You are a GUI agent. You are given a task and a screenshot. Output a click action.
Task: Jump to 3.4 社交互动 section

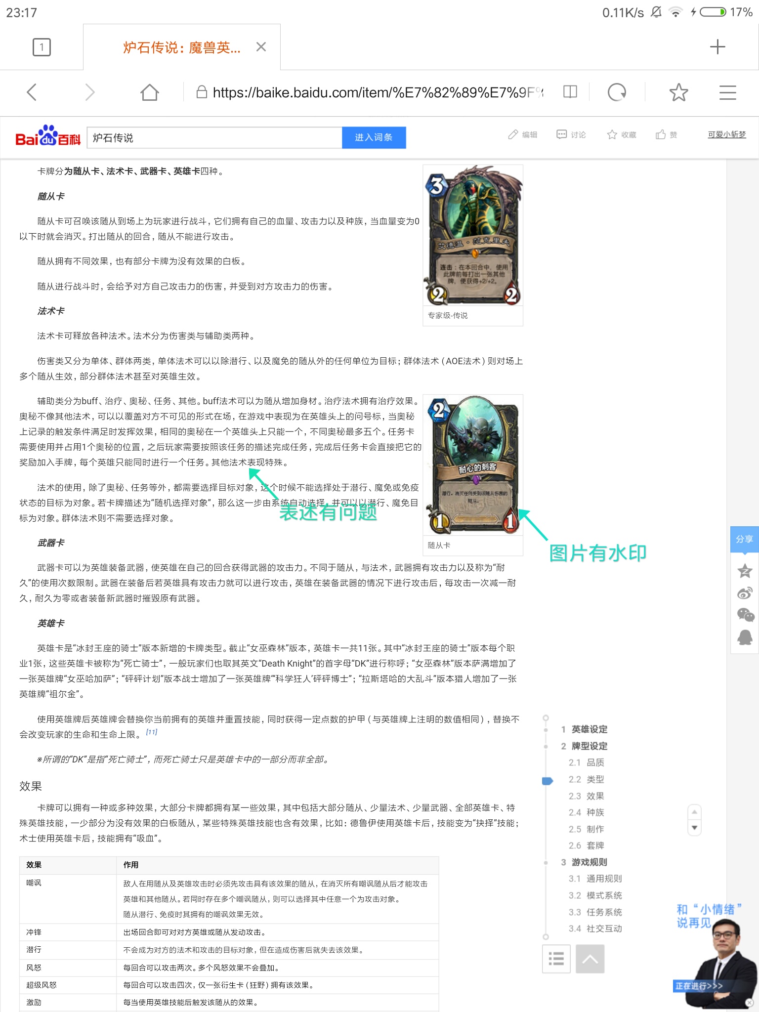[x=595, y=928]
